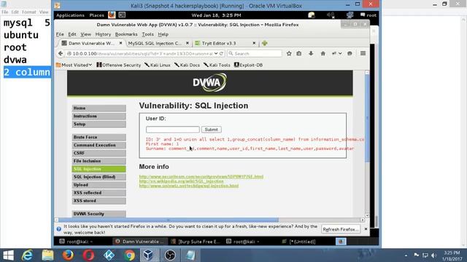Open the root user menu in Kali panel
This screenshot has width=467, height=262.
pyautogui.click(x=368, y=15)
